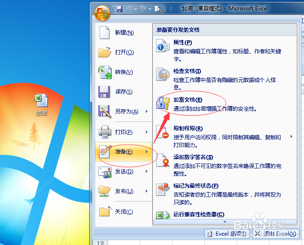Click the 加密文档(E) lock and key icon

click(x=163, y=103)
